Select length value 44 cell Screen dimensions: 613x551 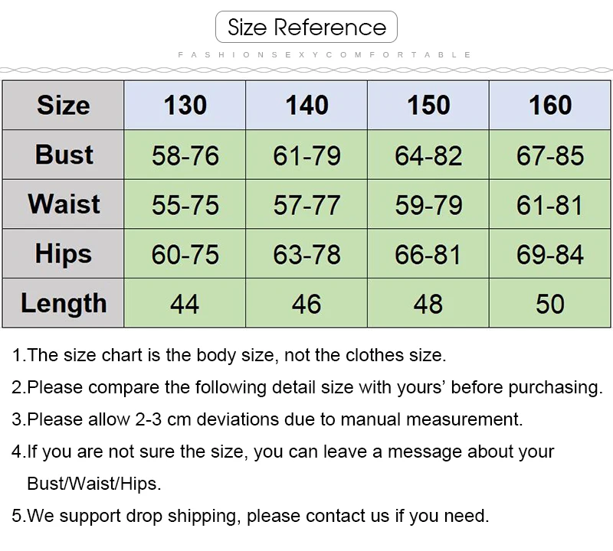[x=185, y=304]
